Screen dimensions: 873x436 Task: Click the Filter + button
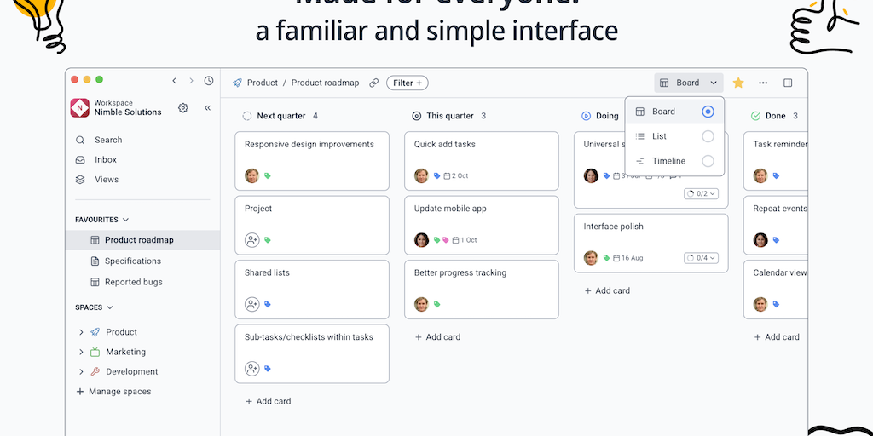point(408,83)
